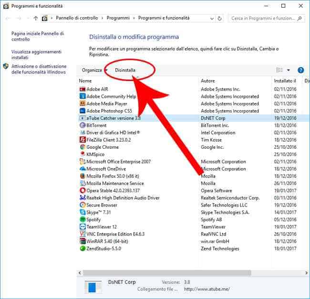The height and width of the screenshot is (299, 310).
Task: Click the WinRAR icon
Action: point(83,241)
